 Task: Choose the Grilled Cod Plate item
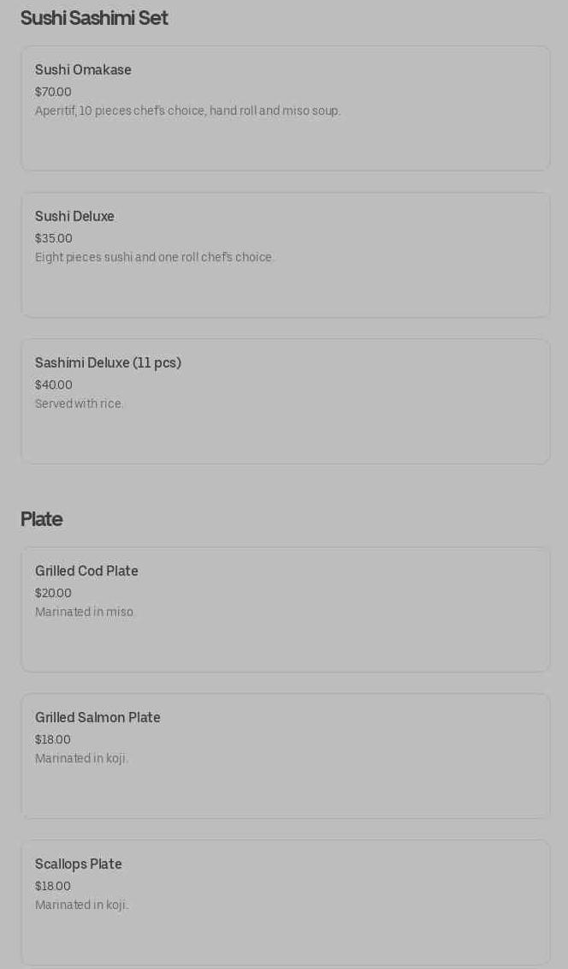(x=86, y=571)
